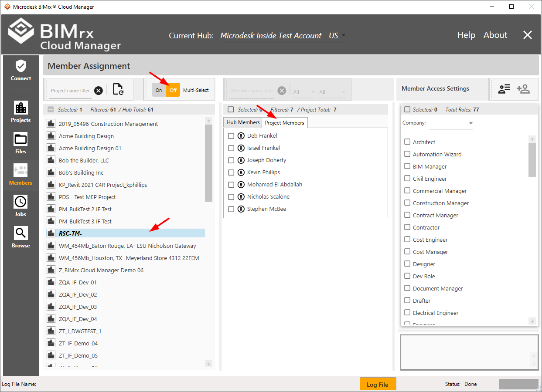Deselect all projects with header checkbox
Screen dimensions: 542x392
[x=51, y=110]
